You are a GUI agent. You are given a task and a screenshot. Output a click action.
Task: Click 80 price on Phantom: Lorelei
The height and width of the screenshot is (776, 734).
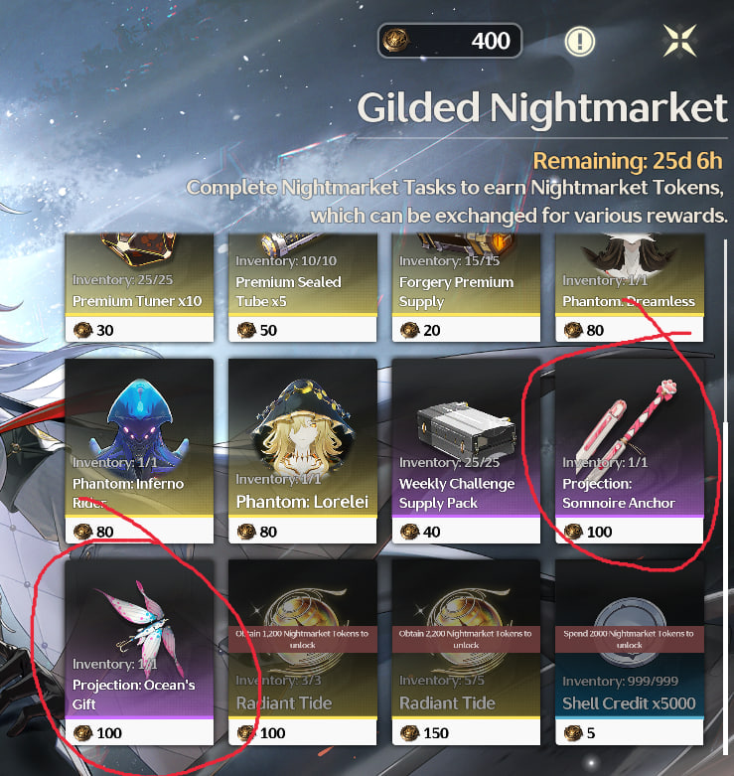pyautogui.click(x=268, y=532)
